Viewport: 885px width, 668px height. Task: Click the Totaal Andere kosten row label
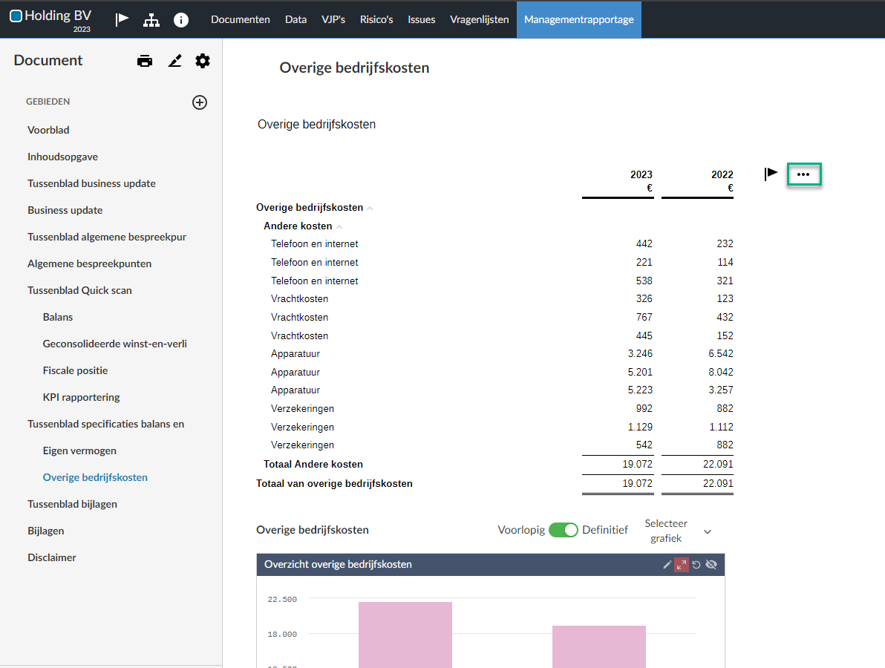click(x=313, y=465)
